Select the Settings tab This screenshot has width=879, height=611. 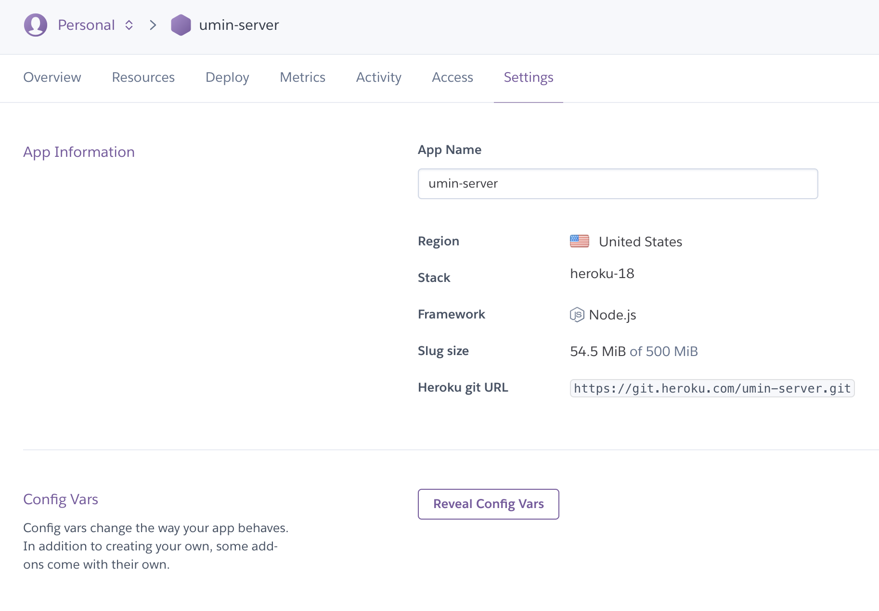[529, 77]
